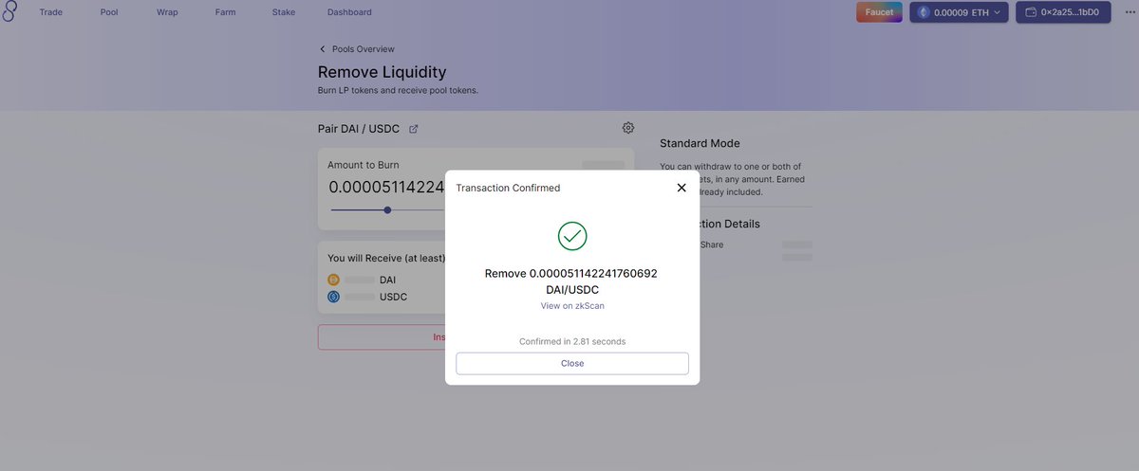Click the Remove Liquidity heading

point(382,72)
